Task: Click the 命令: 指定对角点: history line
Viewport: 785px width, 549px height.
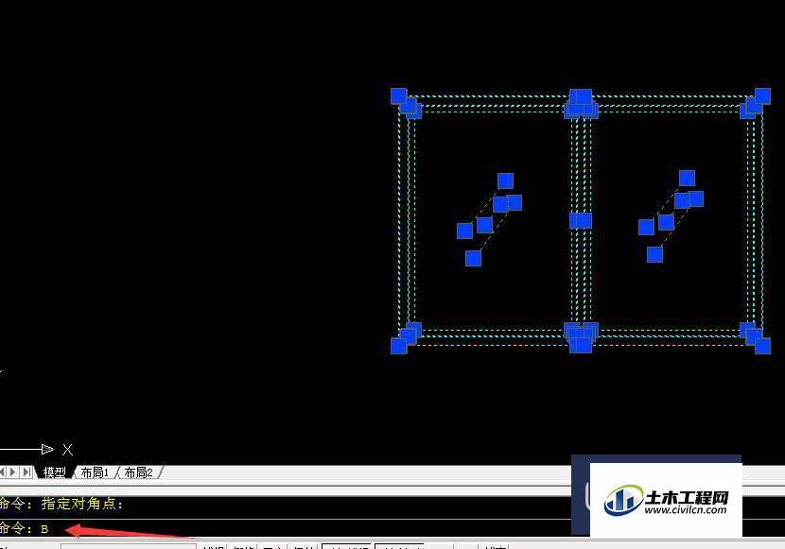Action: 61,504
